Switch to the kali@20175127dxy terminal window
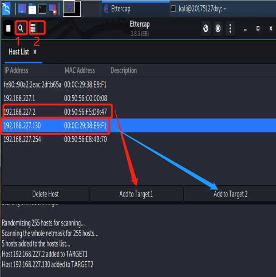 coord(222,9)
